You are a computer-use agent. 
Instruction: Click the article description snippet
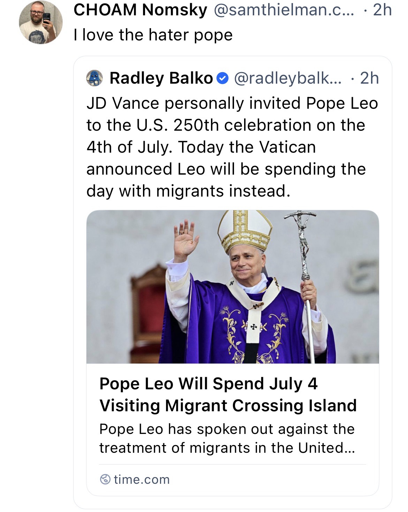(x=227, y=438)
